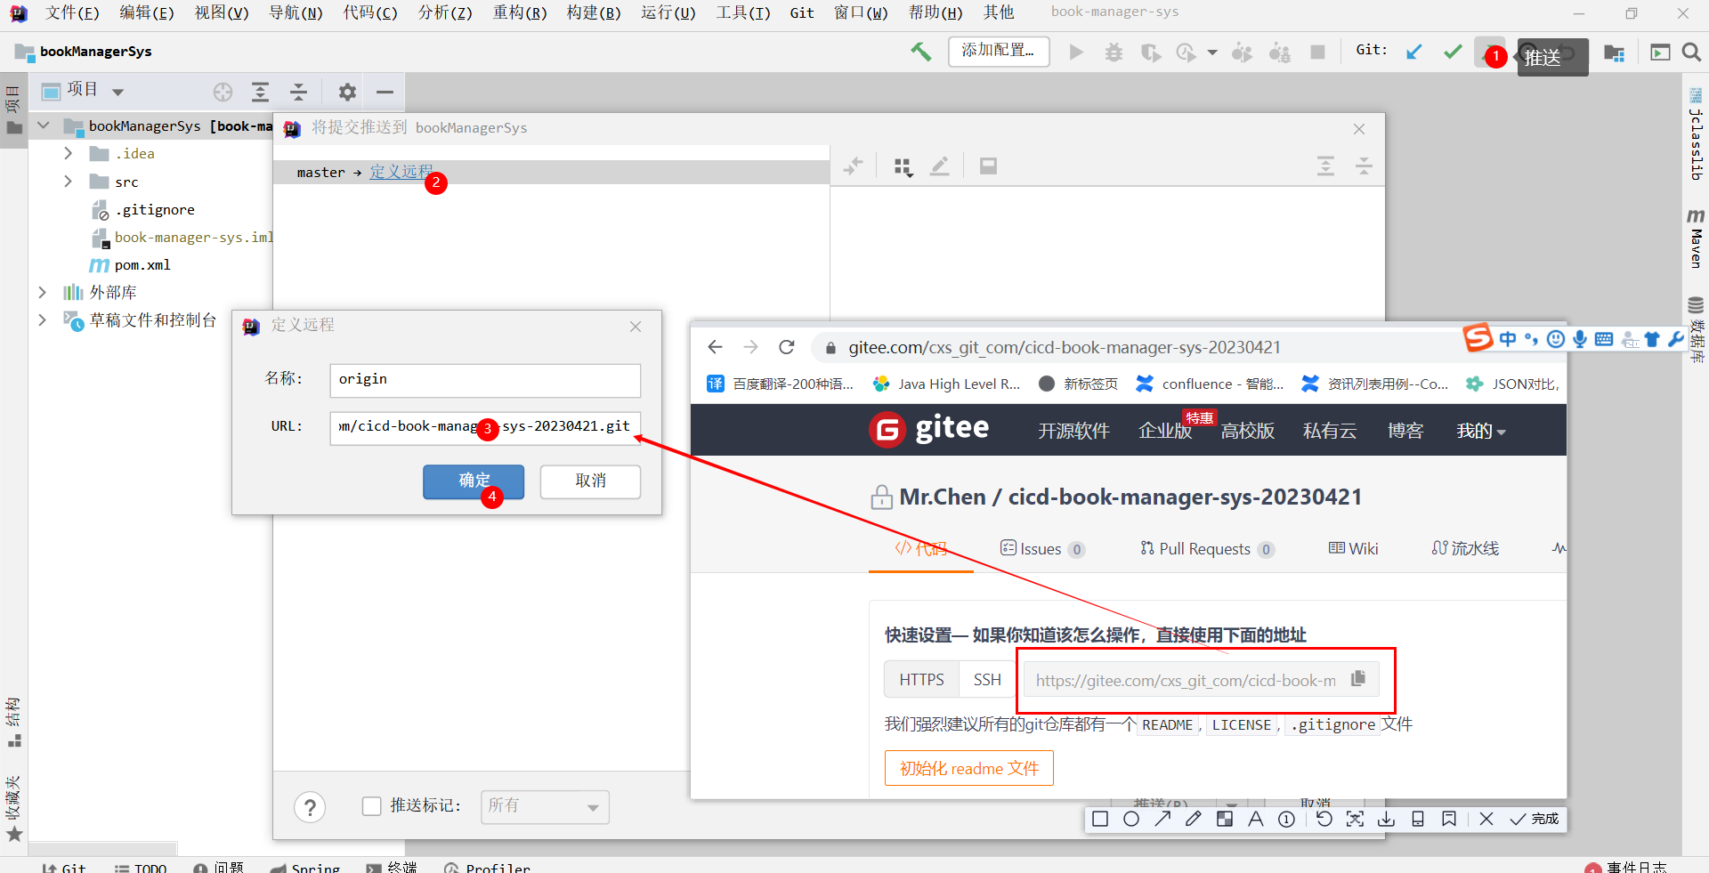Open the 终端 tool window
The image size is (1709, 873).
(392, 867)
